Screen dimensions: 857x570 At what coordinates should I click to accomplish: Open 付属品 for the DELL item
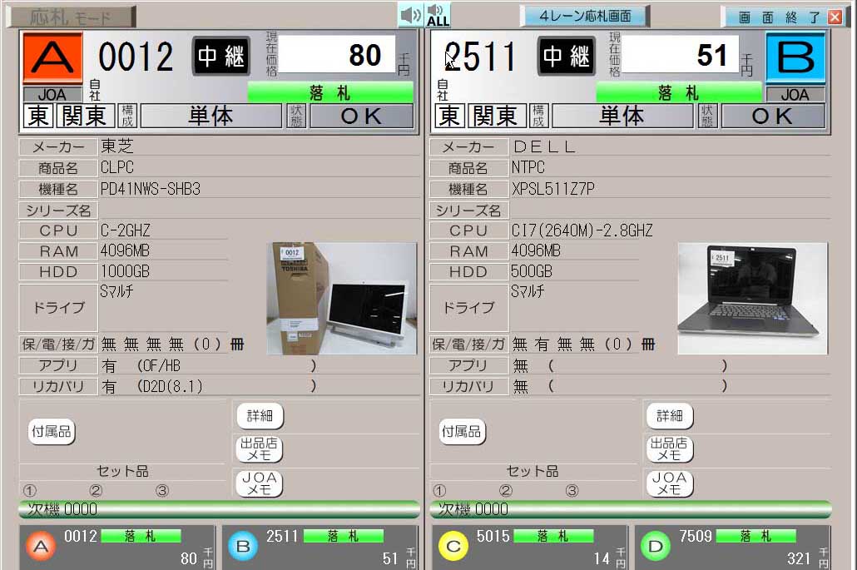point(462,432)
